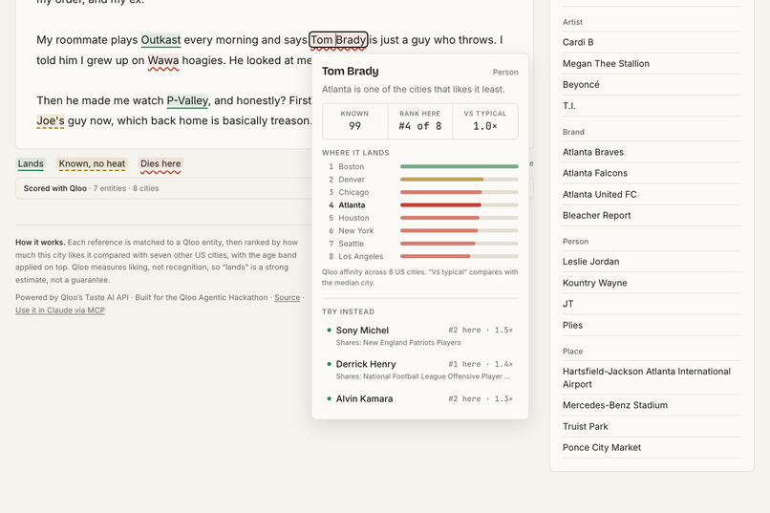Viewport: 770px width, 513px height.
Task: Click the Tom Brady highlighted entity
Action: [x=338, y=40]
